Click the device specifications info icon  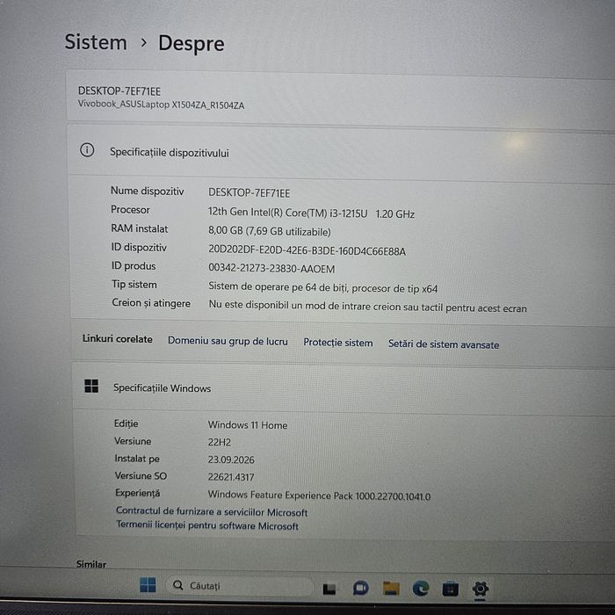87,150
